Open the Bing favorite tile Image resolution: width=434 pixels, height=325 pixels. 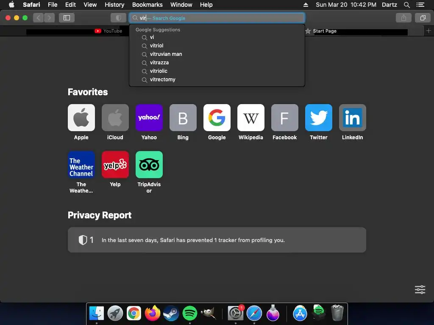[x=183, y=118]
